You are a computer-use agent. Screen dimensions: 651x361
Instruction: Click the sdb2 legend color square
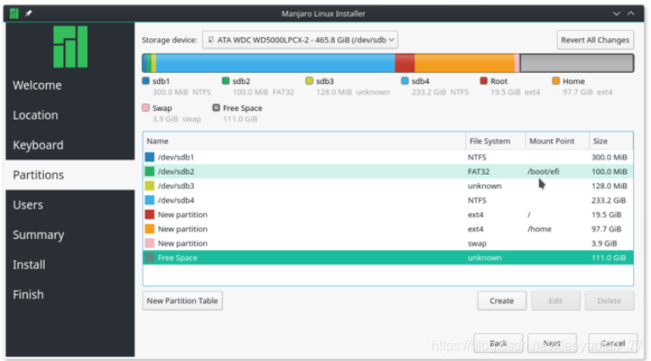pos(225,81)
